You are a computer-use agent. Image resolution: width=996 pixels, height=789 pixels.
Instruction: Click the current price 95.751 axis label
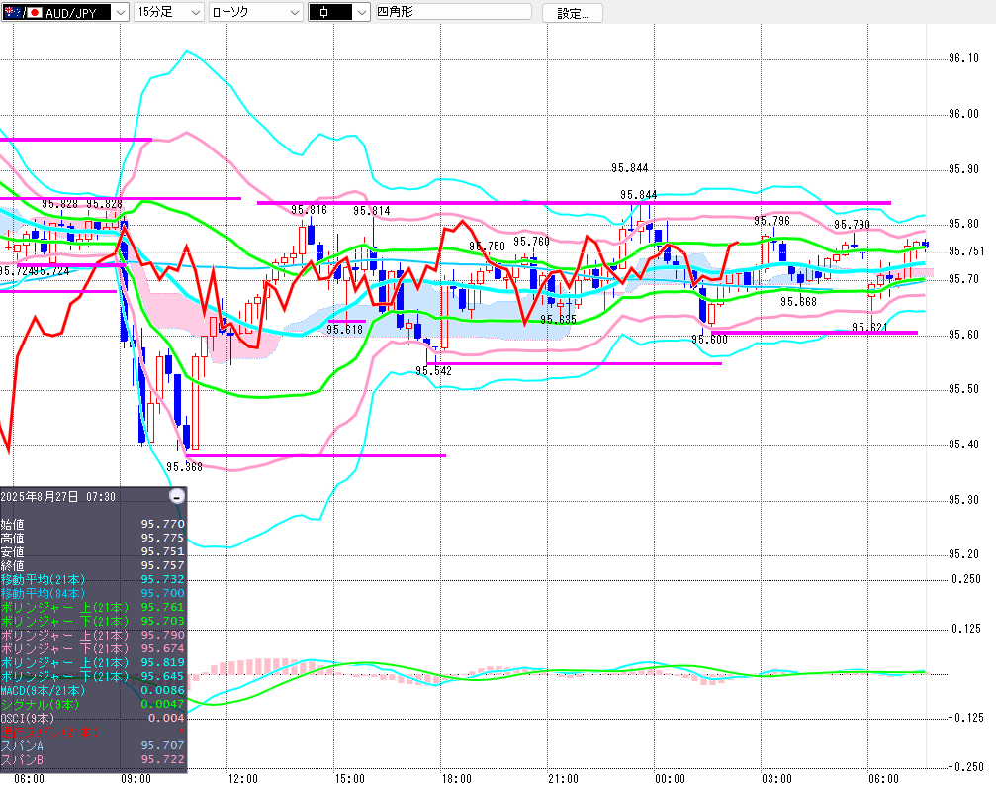coord(966,251)
